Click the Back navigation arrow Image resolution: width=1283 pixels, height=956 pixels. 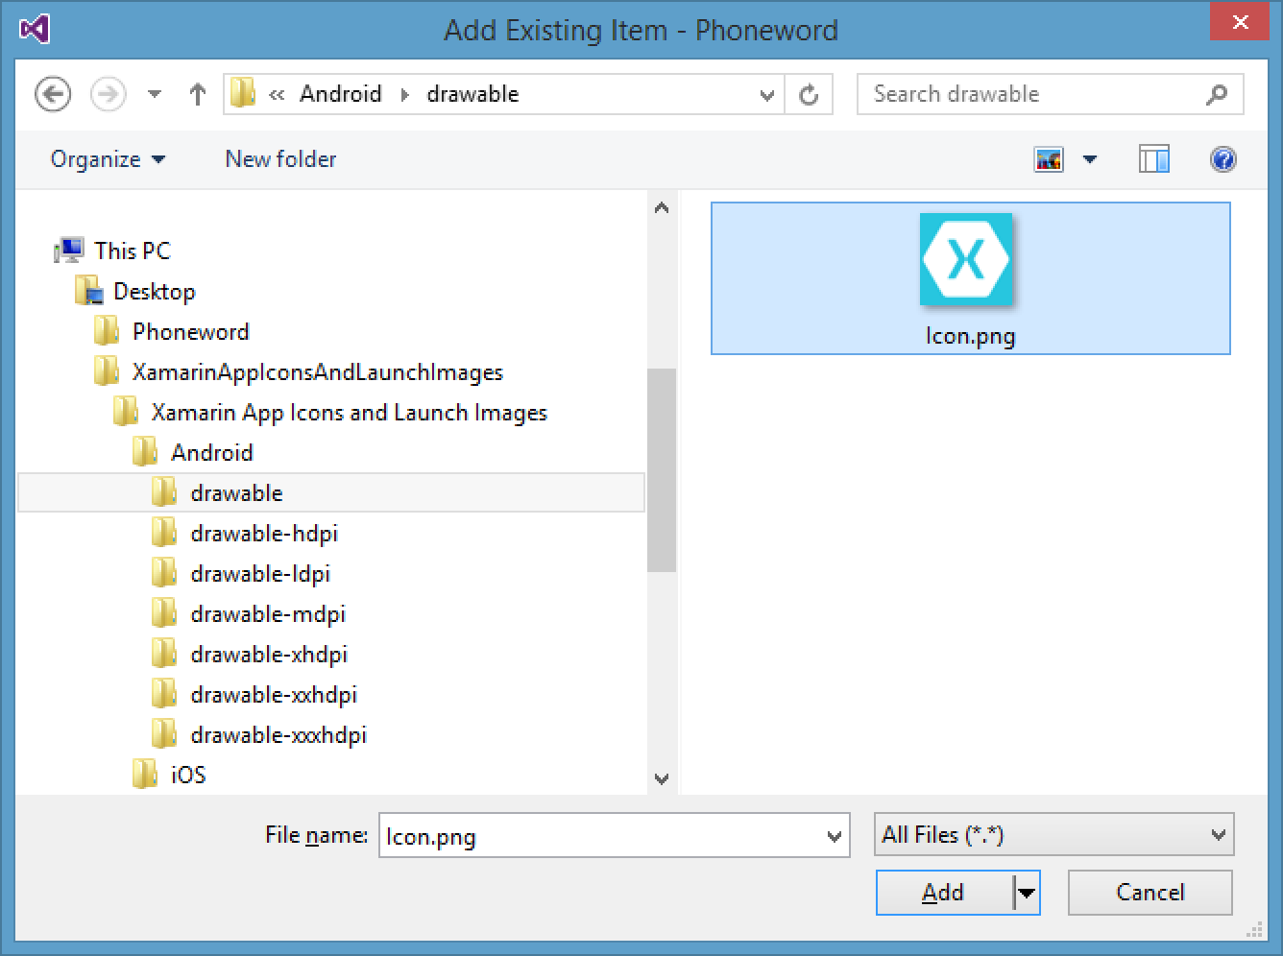53,94
